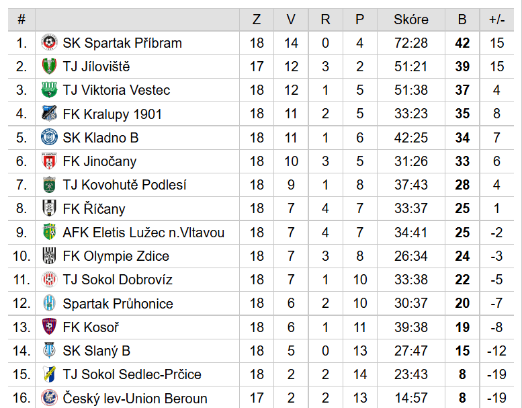The width and height of the screenshot is (522, 408).
Task: Open the FK Říčany team link
Action: coord(94,209)
